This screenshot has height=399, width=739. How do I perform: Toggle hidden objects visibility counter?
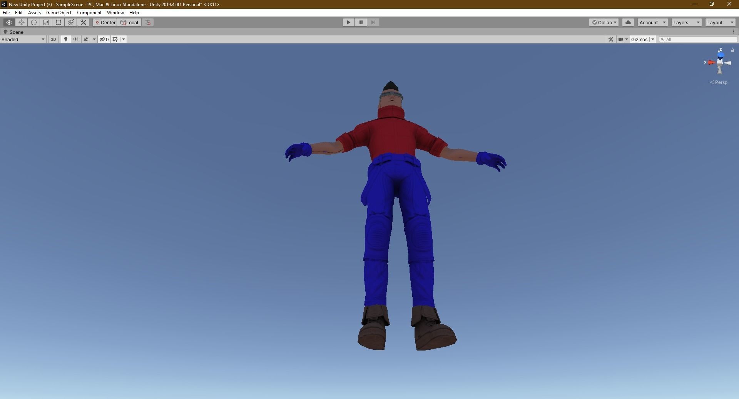pyautogui.click(x=104, y=39)
